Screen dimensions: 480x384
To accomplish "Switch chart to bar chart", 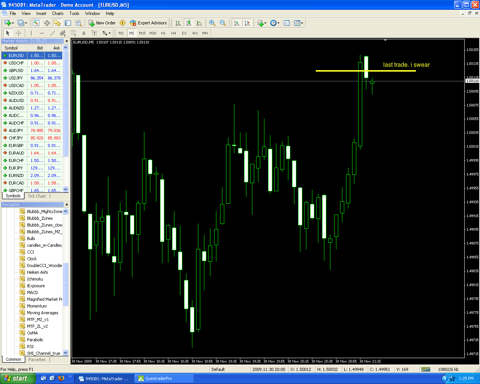I will pyautogui.click(x=178, y=23).
